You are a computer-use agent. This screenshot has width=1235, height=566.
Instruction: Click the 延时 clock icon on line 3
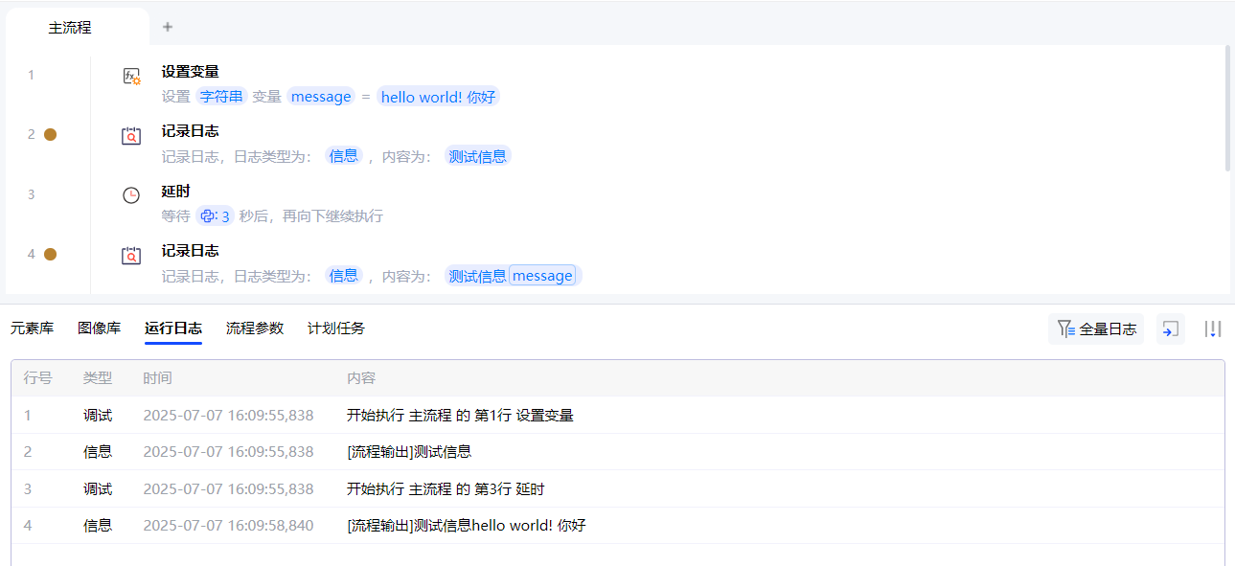[x=131, y=195]
